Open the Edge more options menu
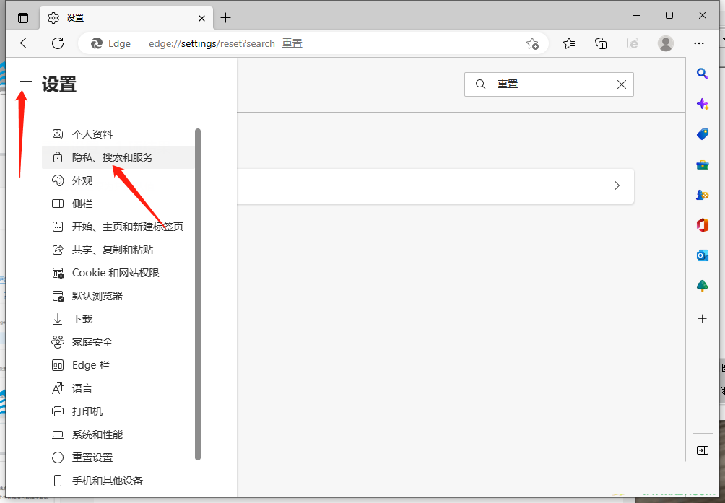The height and width of the screenshot is (503, 725). [x=699, y=43]
